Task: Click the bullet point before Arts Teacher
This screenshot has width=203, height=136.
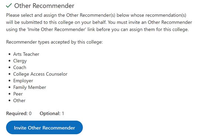Action: click(x=10, y=54)
